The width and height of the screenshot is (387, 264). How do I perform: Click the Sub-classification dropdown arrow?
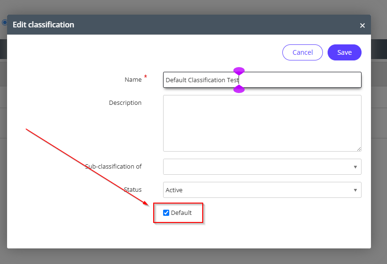pyautogui.click(x=355, y=167)
